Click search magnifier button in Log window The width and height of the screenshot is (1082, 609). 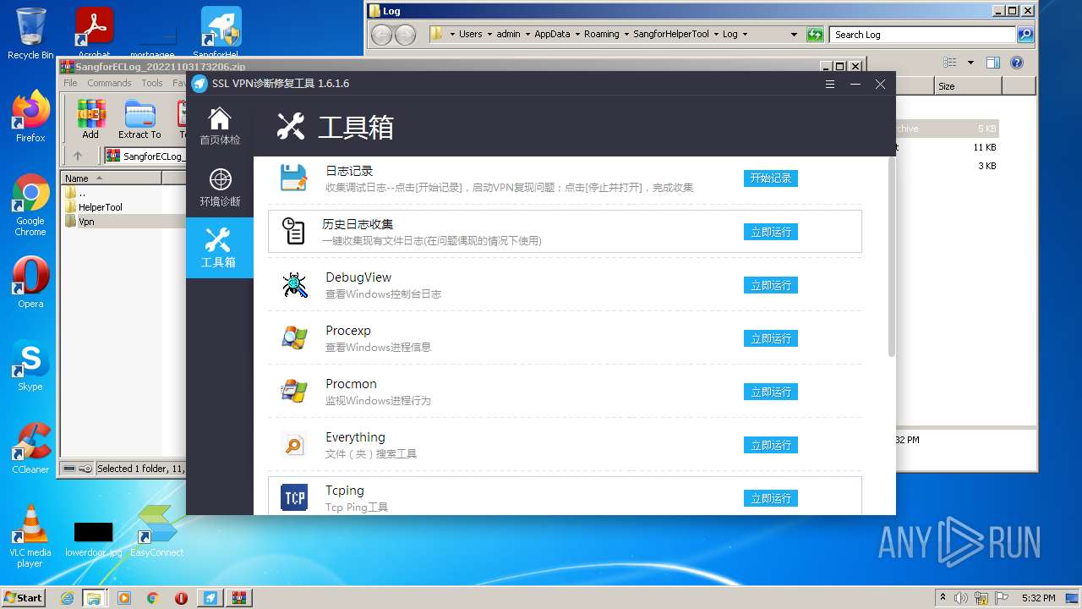[x=1025, y=35]
